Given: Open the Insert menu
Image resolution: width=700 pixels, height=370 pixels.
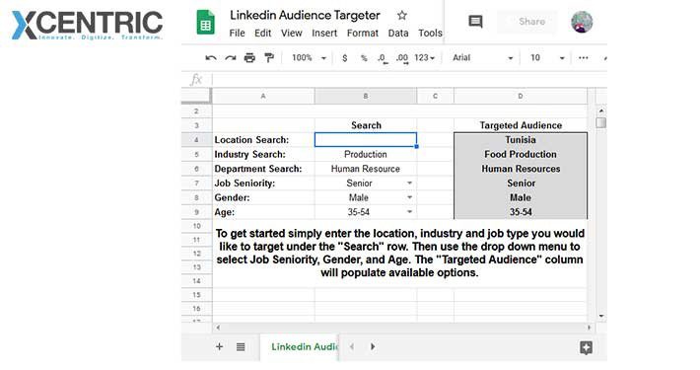Looking at the screenshot, I should [324, 34].
